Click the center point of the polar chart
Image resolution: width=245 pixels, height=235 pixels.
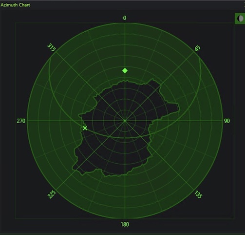click(x=125, y=121)
